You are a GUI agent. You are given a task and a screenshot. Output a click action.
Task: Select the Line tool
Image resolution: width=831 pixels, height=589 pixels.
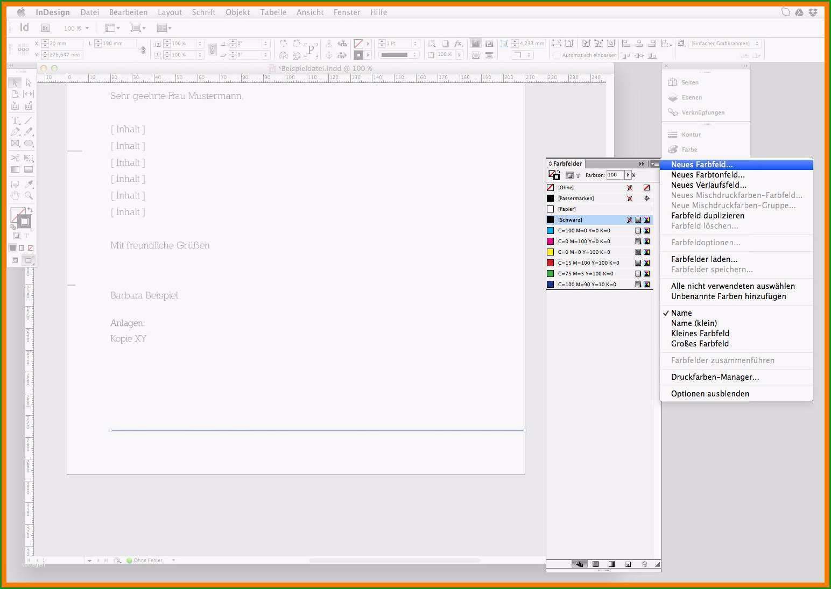point(29,120)
